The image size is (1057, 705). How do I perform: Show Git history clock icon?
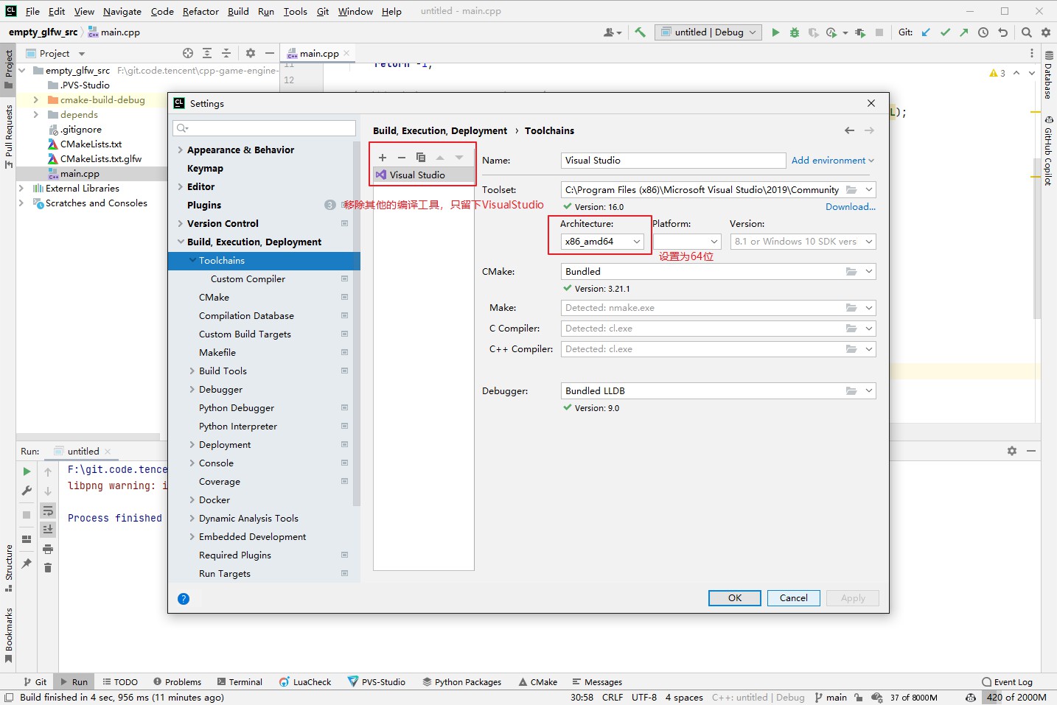tap(983, 32)
